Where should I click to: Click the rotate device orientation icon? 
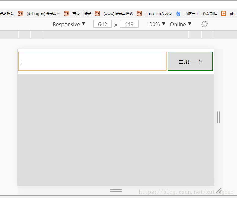click(x=205, y=24)
